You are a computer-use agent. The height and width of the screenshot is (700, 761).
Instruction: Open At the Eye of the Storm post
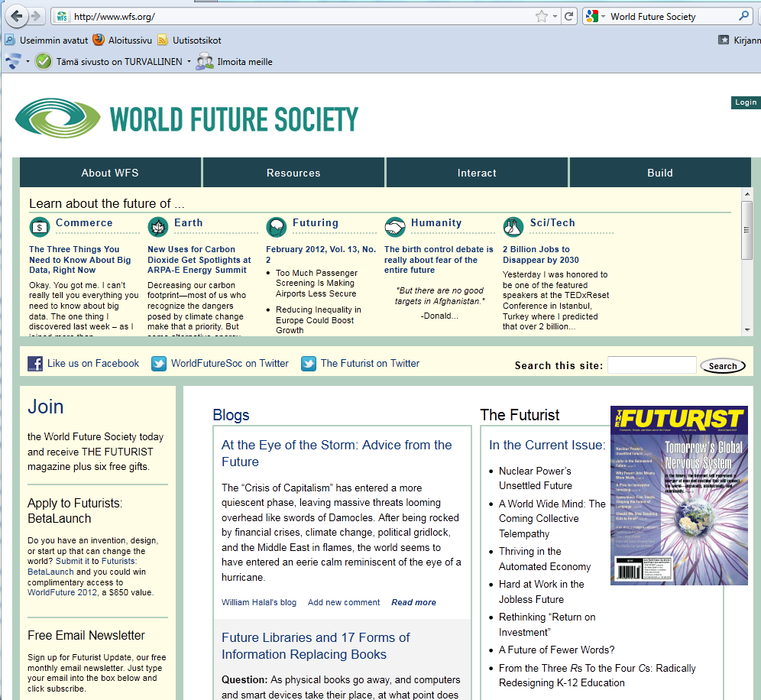(337, 453)
